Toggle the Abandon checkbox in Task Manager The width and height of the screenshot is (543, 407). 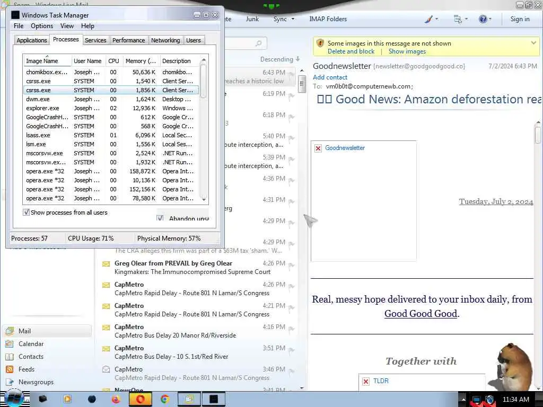160,218
